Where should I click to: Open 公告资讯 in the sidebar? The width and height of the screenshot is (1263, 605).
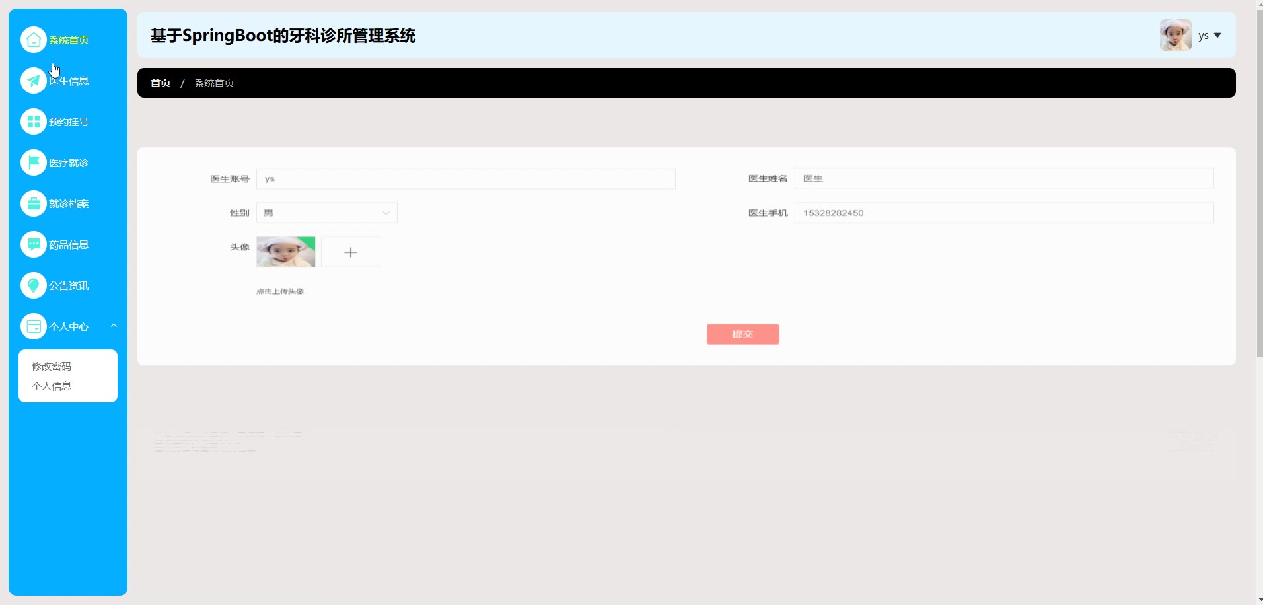point(69,286)
